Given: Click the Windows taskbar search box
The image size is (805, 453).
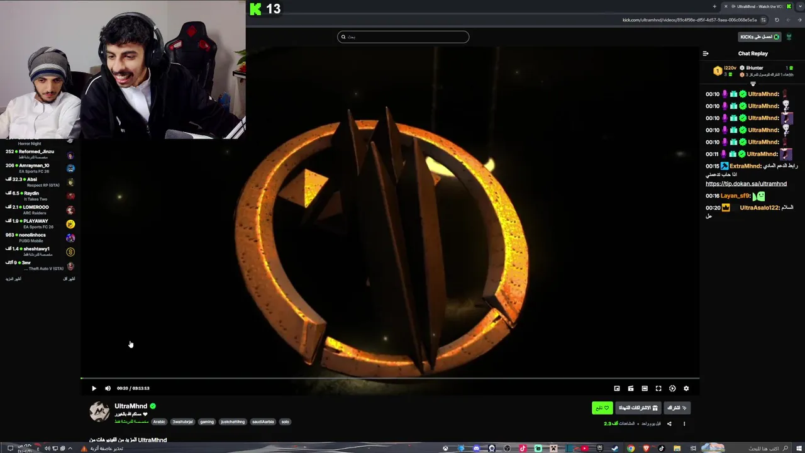Looking at the screenshot, I should click(761, 449).
